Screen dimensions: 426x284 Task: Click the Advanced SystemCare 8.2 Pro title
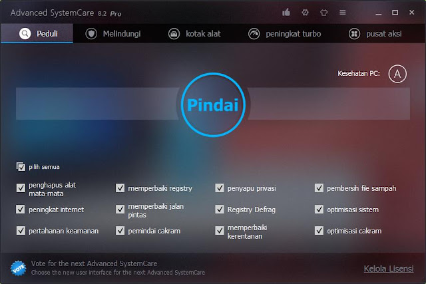point(66,13)
